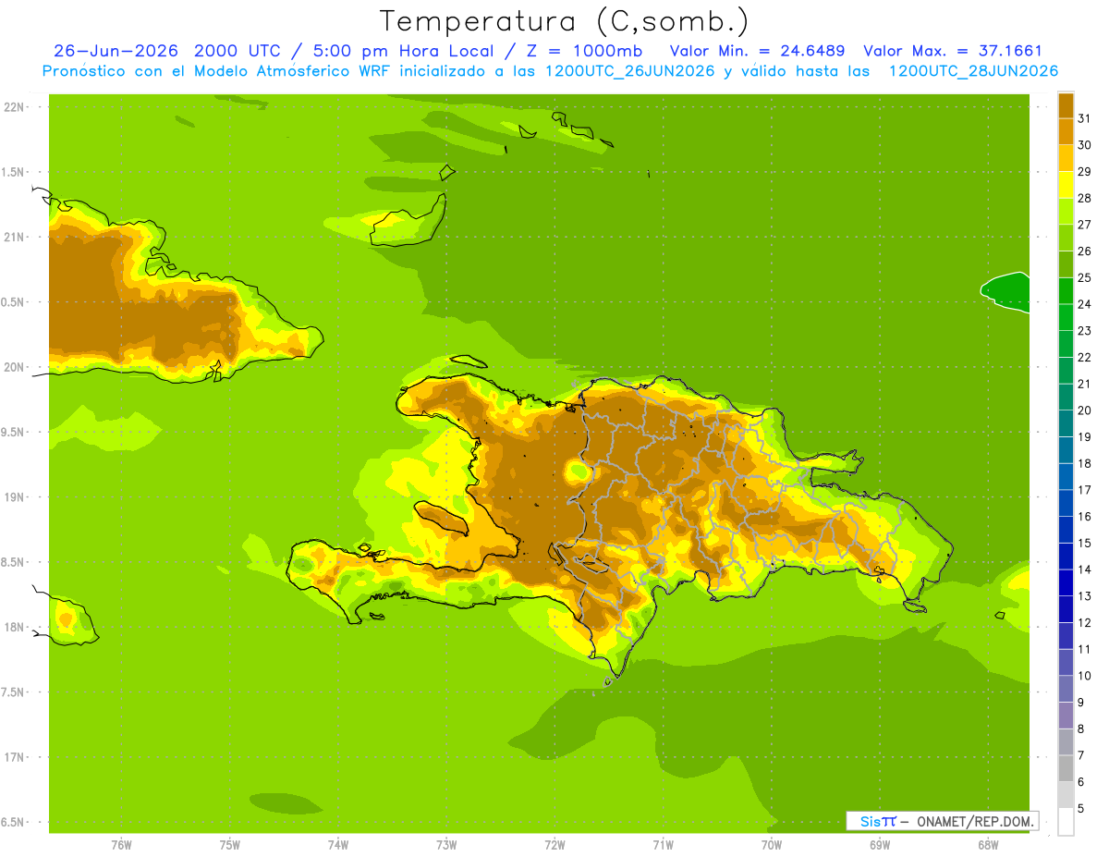
Task: Click the 'Temperatura (C,somb.)' map title
Action: coord(565,21)
